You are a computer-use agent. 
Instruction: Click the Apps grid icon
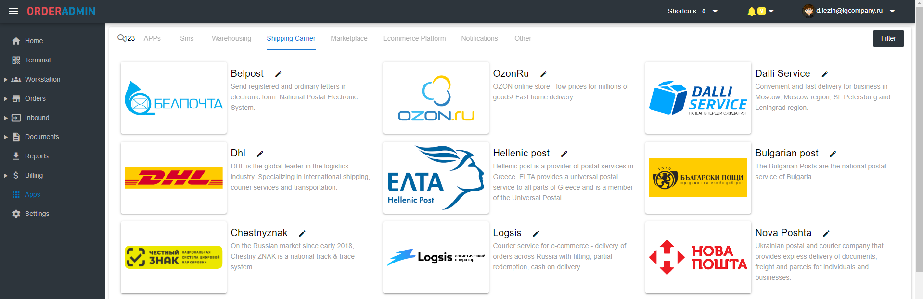point(16,194)
